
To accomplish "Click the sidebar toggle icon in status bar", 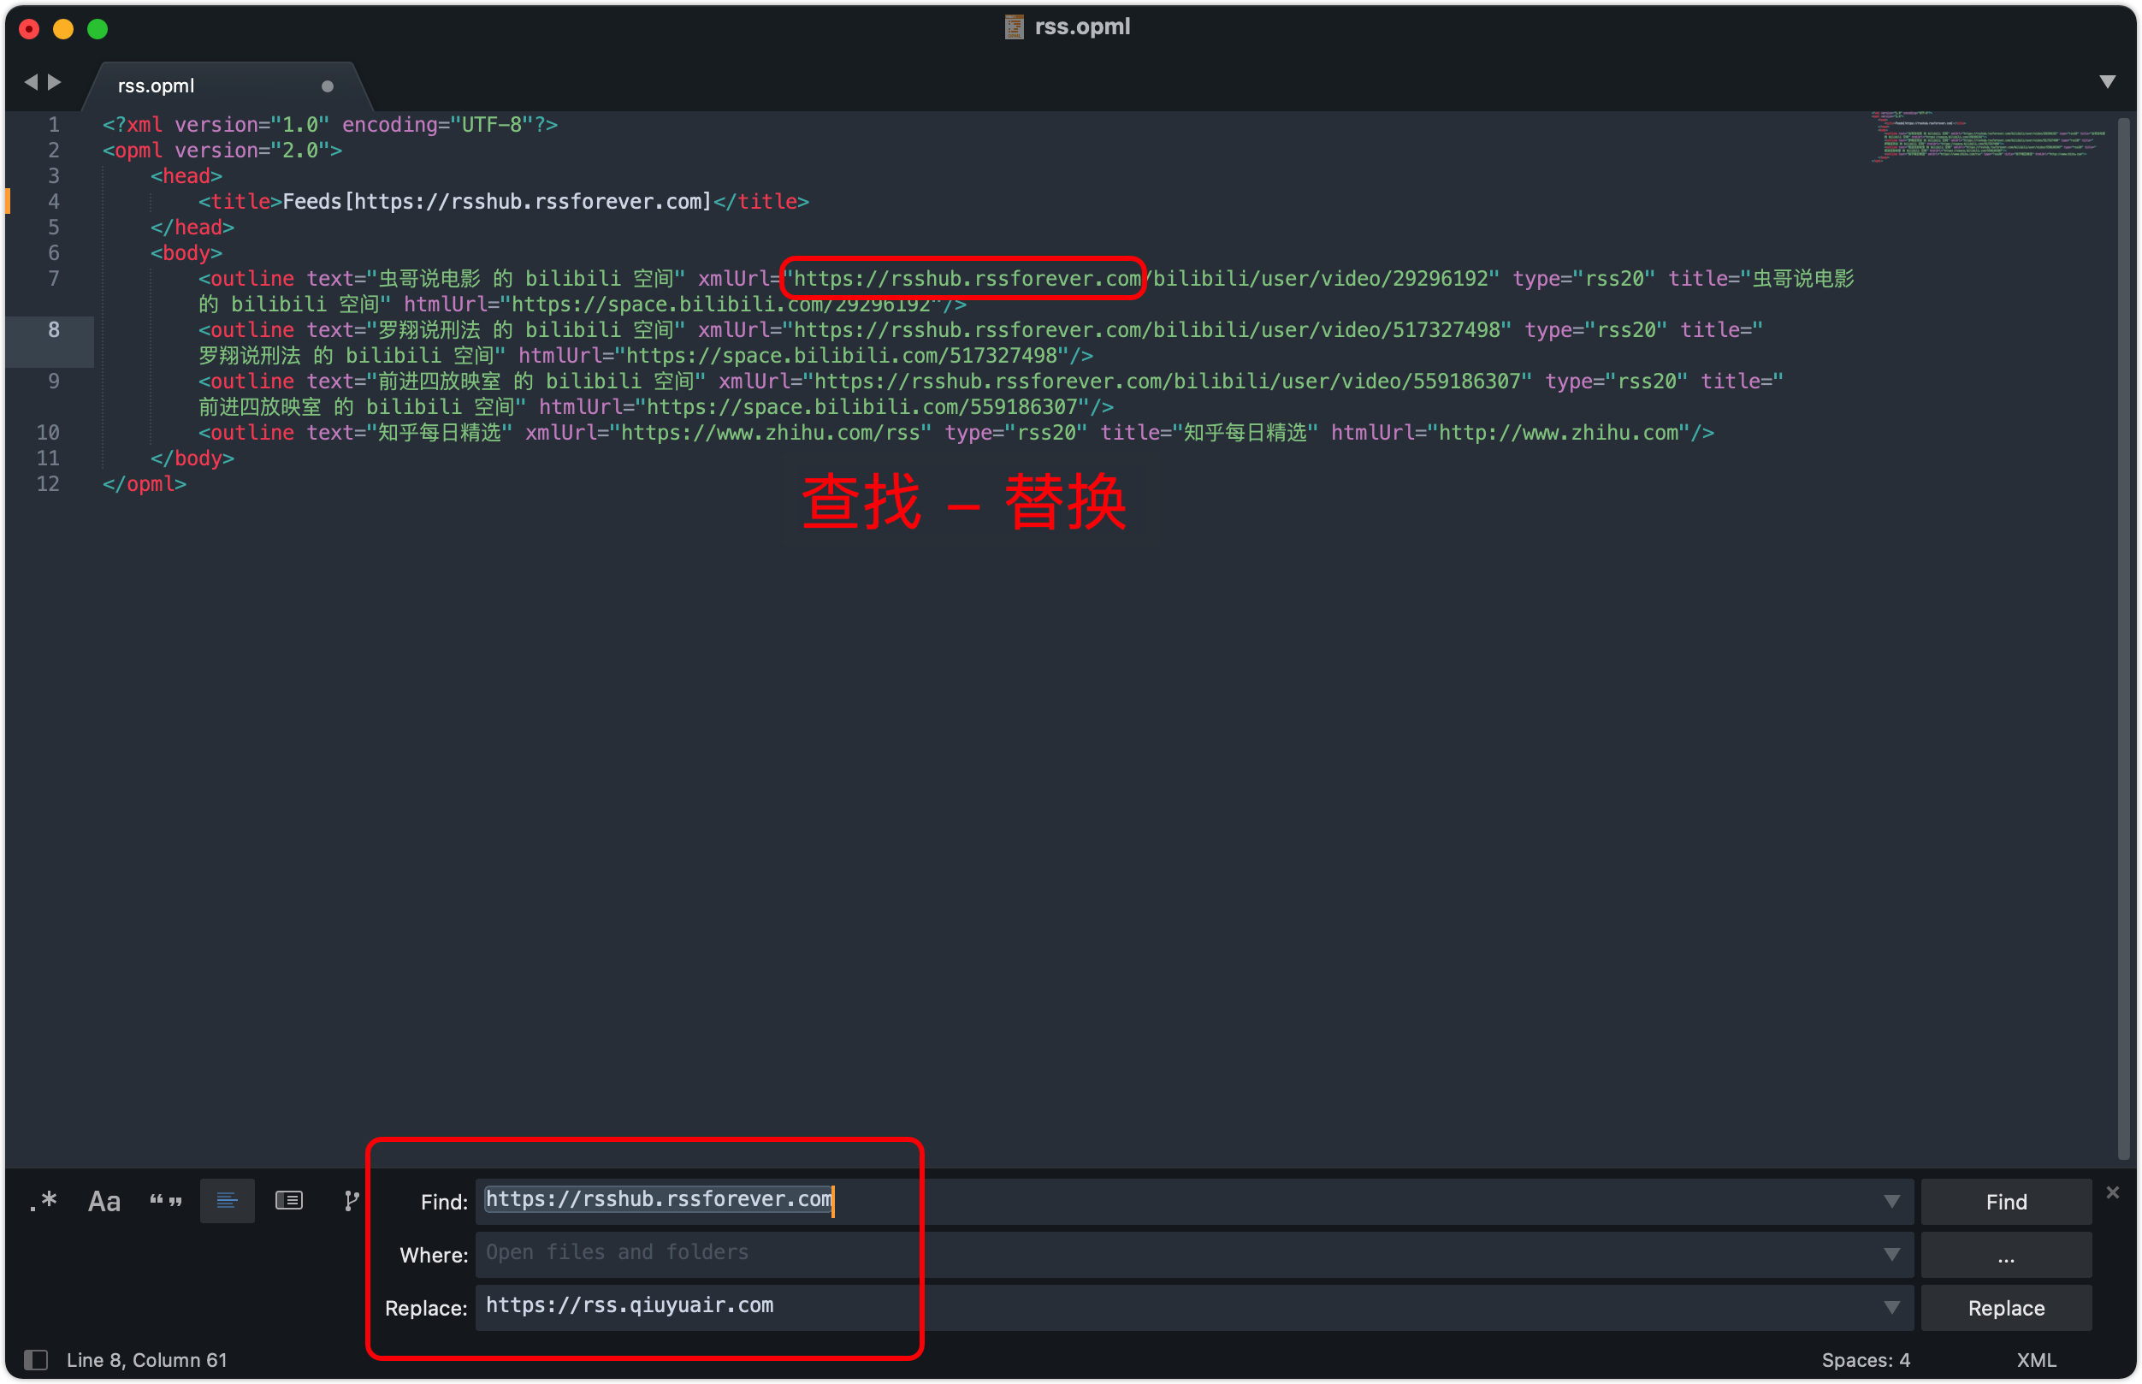I will (x=36, y=1360).
